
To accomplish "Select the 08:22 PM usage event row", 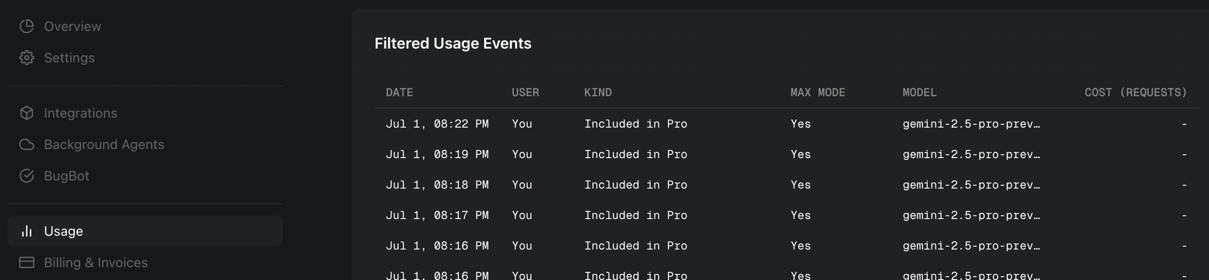I will click(x=635, y=124).
